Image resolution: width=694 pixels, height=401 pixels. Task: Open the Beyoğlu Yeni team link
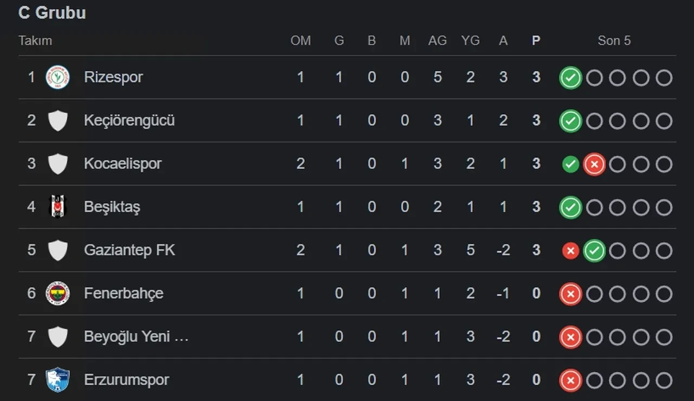click(136, 337)
